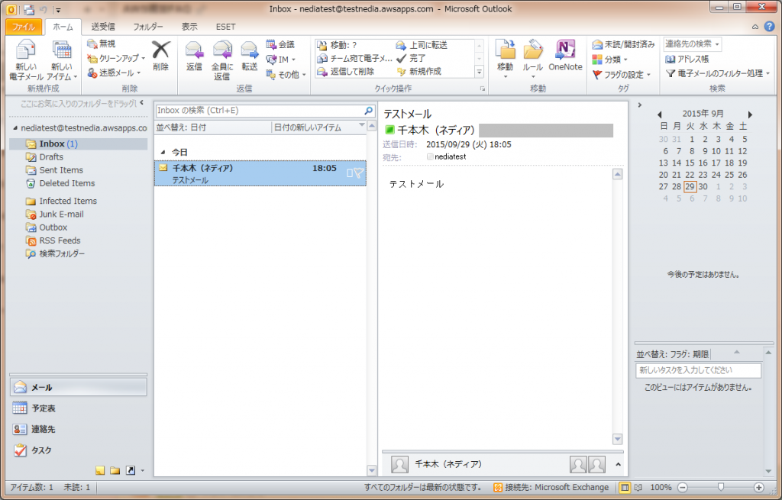
Task: Switch to the 表示 tab
Action: 189,27
